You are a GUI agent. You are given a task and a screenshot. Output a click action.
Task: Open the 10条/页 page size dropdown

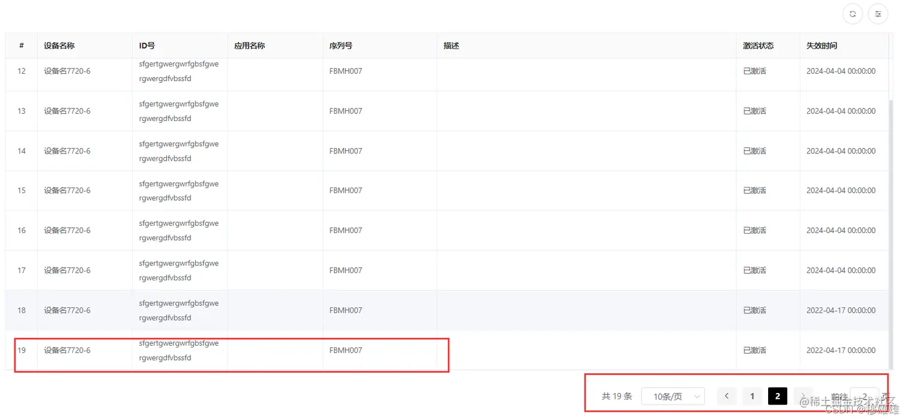pyautogui.click(x=673, y=396)
